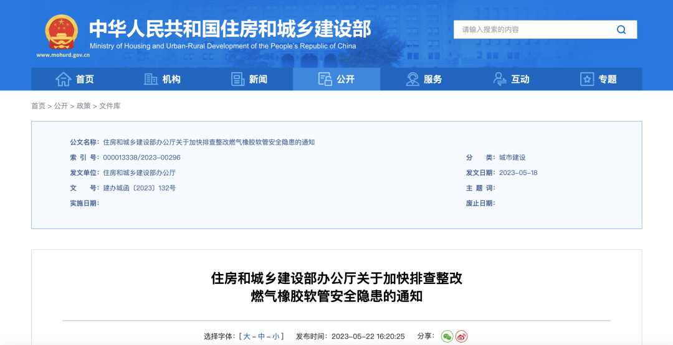Click the 请输入搜索的内容 search field

[x=532, y=30]
